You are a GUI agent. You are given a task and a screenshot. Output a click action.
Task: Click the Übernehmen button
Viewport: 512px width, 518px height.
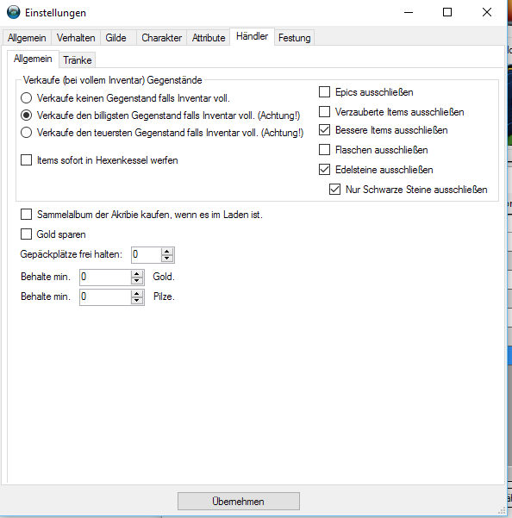coord(239,501)
